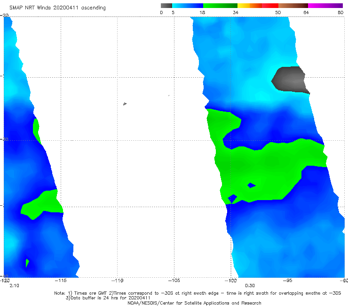Click the title "SMAP NRT Winds 20200411 ascending"
348x306 pixels.
coord(57,8)
